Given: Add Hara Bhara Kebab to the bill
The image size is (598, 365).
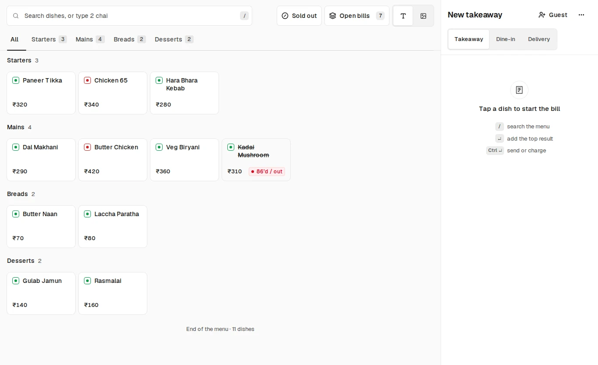Looking at the screenshot, I should pos(184,93).
